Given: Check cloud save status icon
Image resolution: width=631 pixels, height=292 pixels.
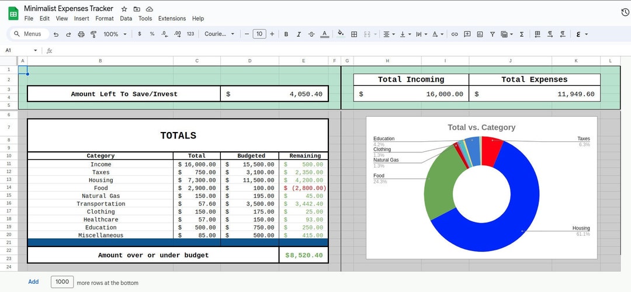Looking at the screenshot, I should tap(150, 9).
